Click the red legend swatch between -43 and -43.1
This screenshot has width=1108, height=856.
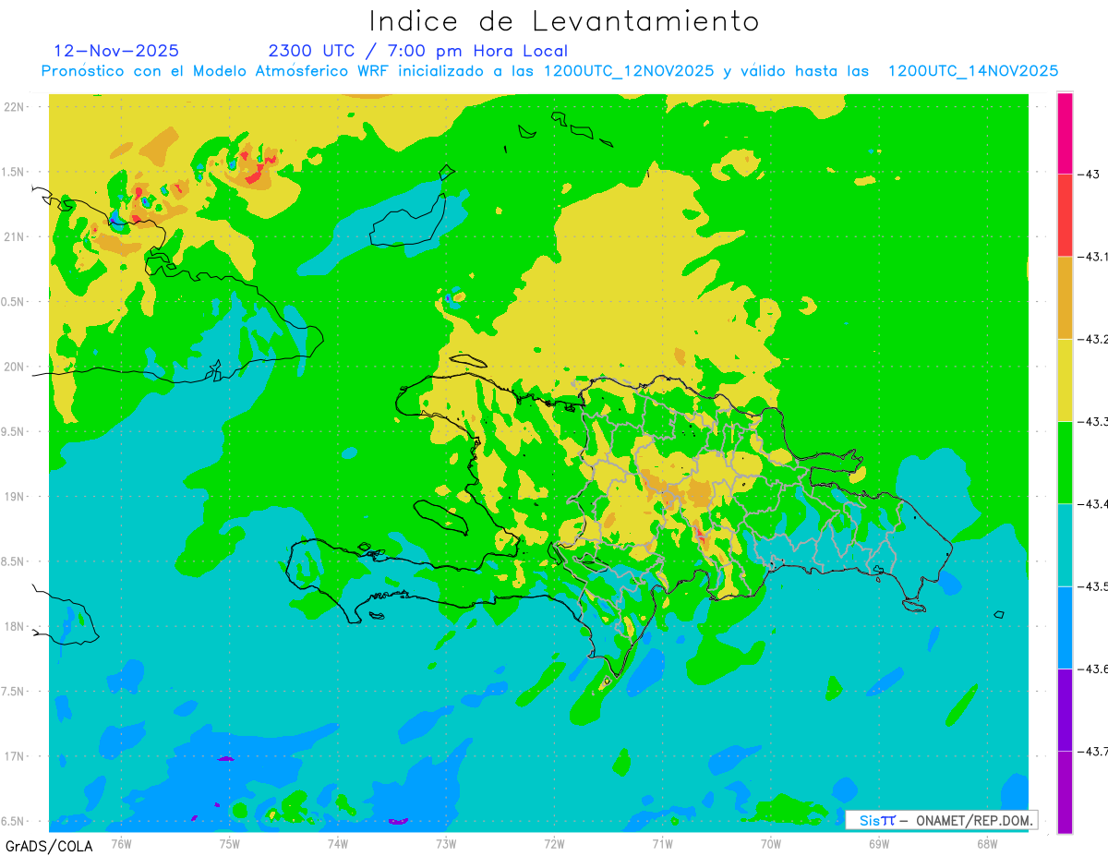[1065, 215]
